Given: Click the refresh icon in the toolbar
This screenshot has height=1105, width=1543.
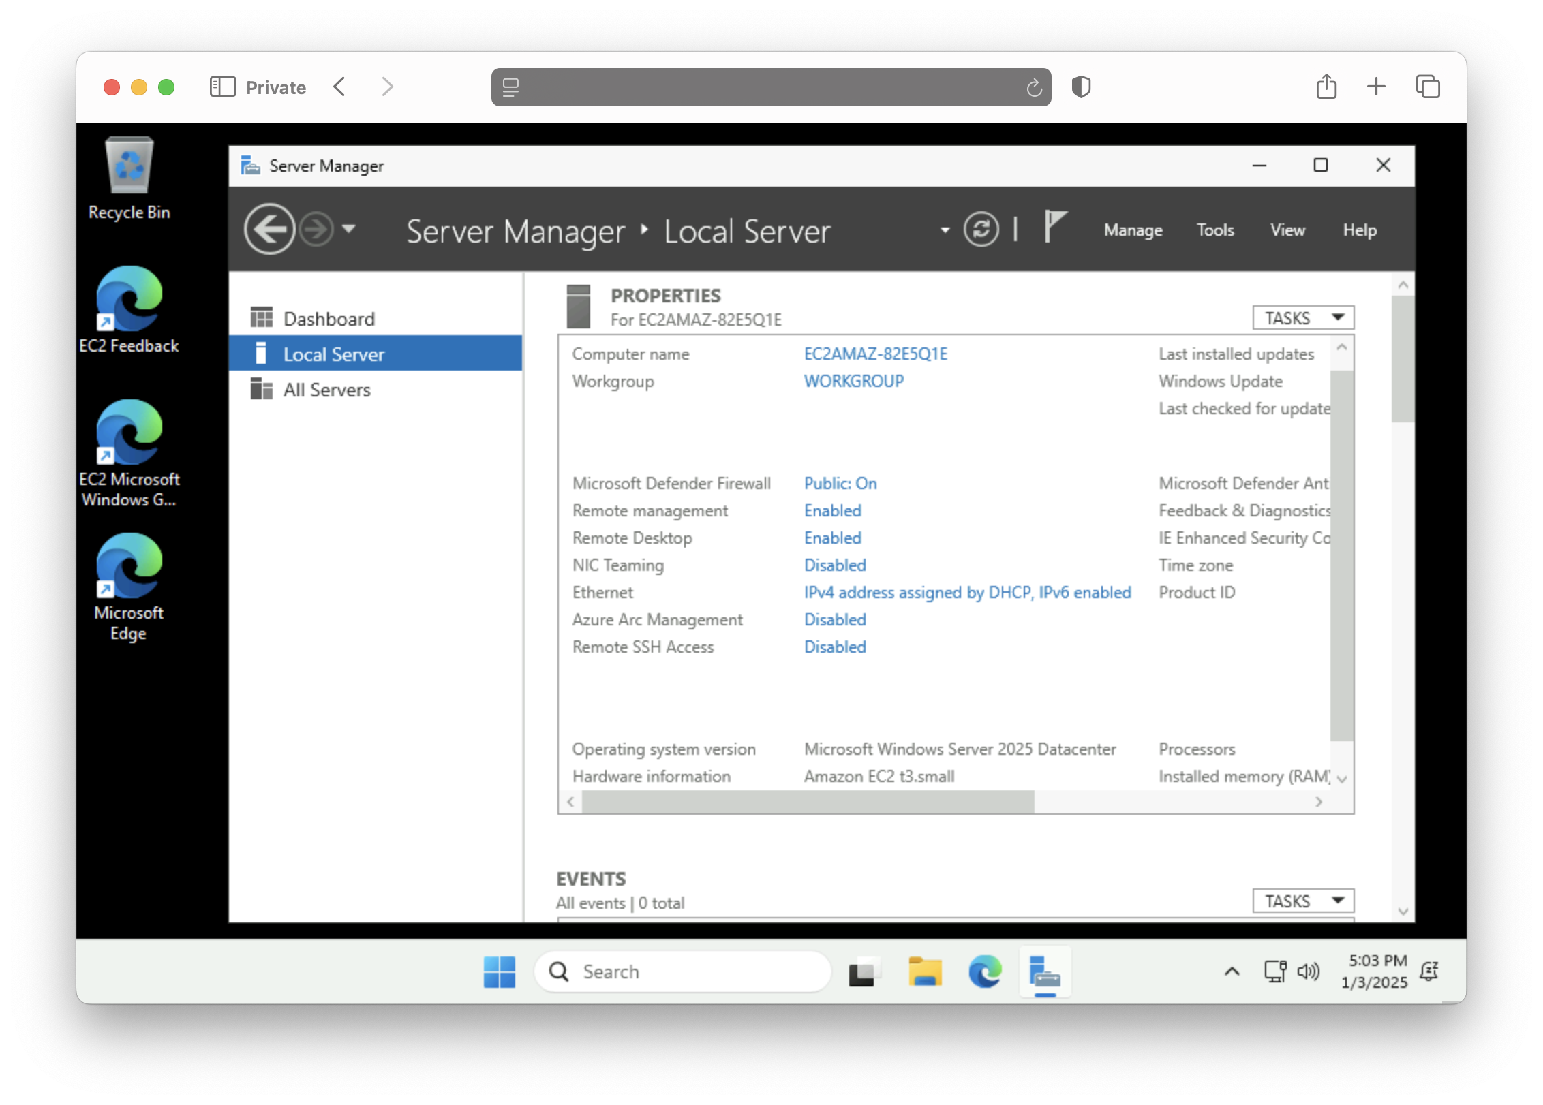Looking at the screenshot, I should point(981,230).
